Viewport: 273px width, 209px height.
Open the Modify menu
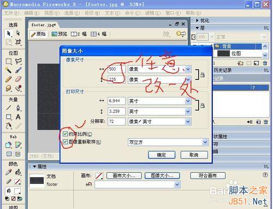pyautogui.click(x=92, y=13)
